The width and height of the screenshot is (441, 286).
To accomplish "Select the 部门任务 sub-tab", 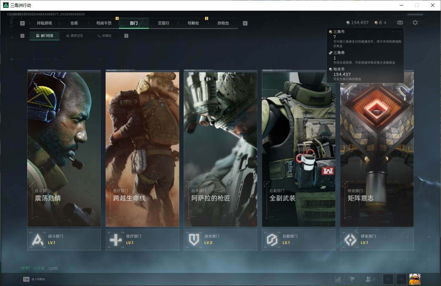I will 44,36.
